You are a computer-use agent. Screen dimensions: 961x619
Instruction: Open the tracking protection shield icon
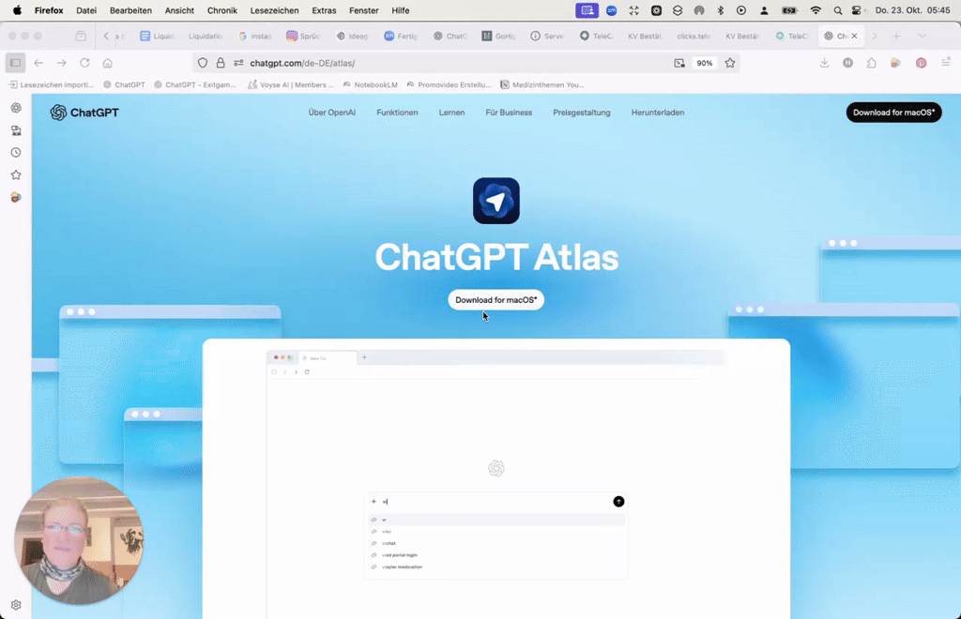203,63
